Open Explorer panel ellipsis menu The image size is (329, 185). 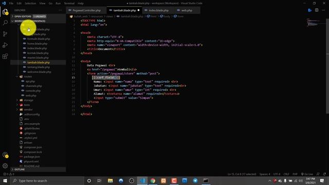click(x=60, y=10)
